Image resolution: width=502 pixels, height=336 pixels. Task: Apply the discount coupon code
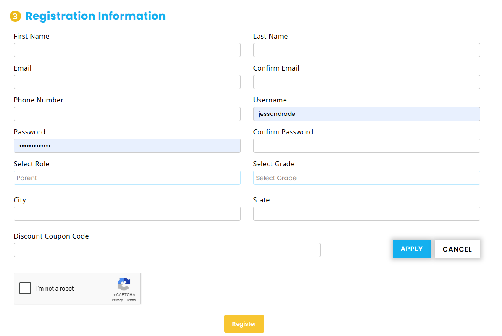click(411, 249)
